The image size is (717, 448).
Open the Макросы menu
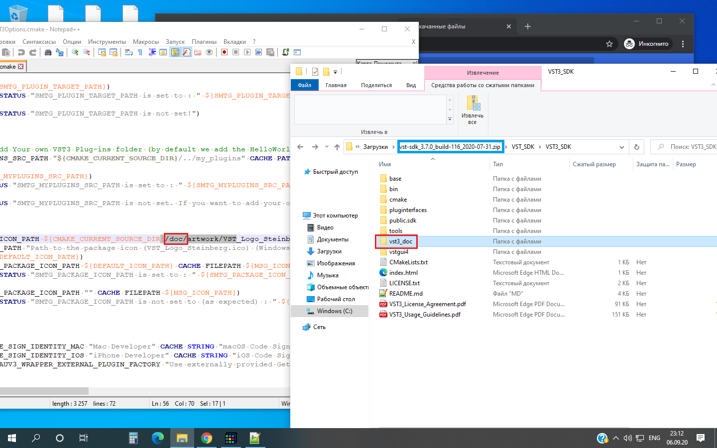click(x=146, y=42)
